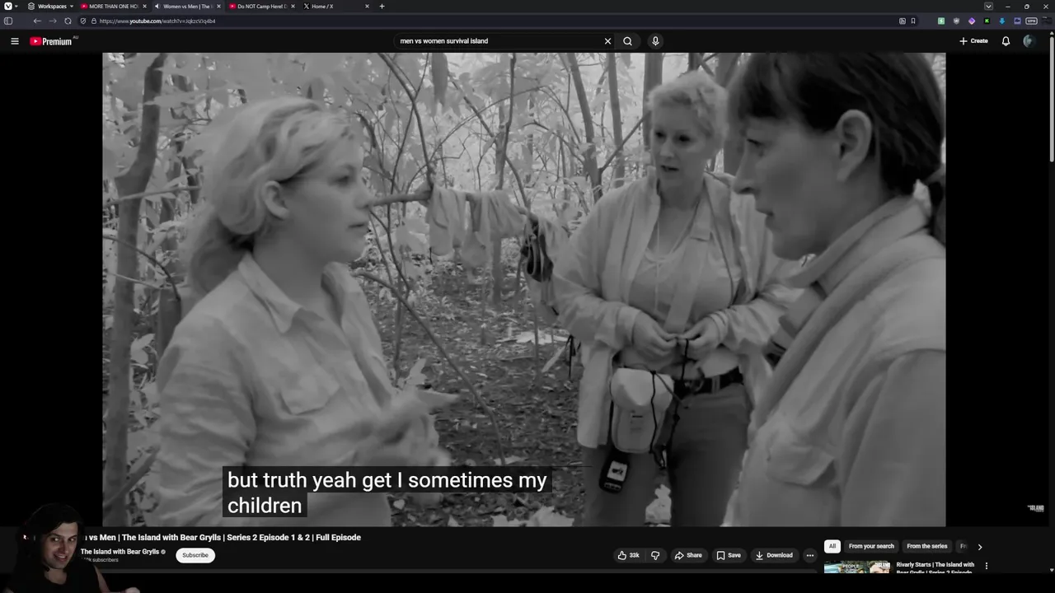The image size is (1055, 593).
Task: Start voice search with the microphone
Action: pyautogui.click(x=655, y=41)
